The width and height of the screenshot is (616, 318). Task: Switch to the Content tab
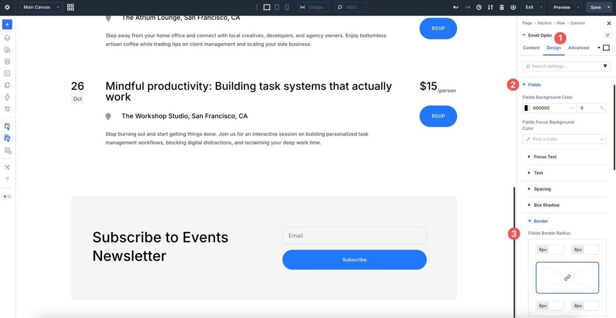pyautogui.click(x=531, y=48)
